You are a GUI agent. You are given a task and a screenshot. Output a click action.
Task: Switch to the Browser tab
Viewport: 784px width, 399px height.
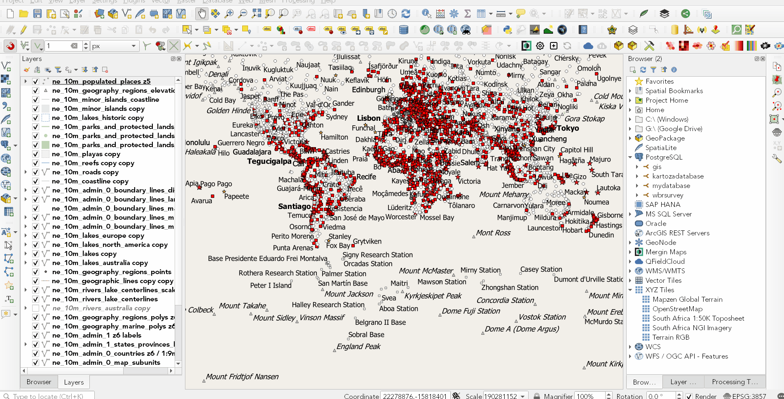pyautogui.click(x=38, y=382)
